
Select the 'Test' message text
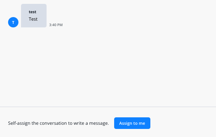33,19
